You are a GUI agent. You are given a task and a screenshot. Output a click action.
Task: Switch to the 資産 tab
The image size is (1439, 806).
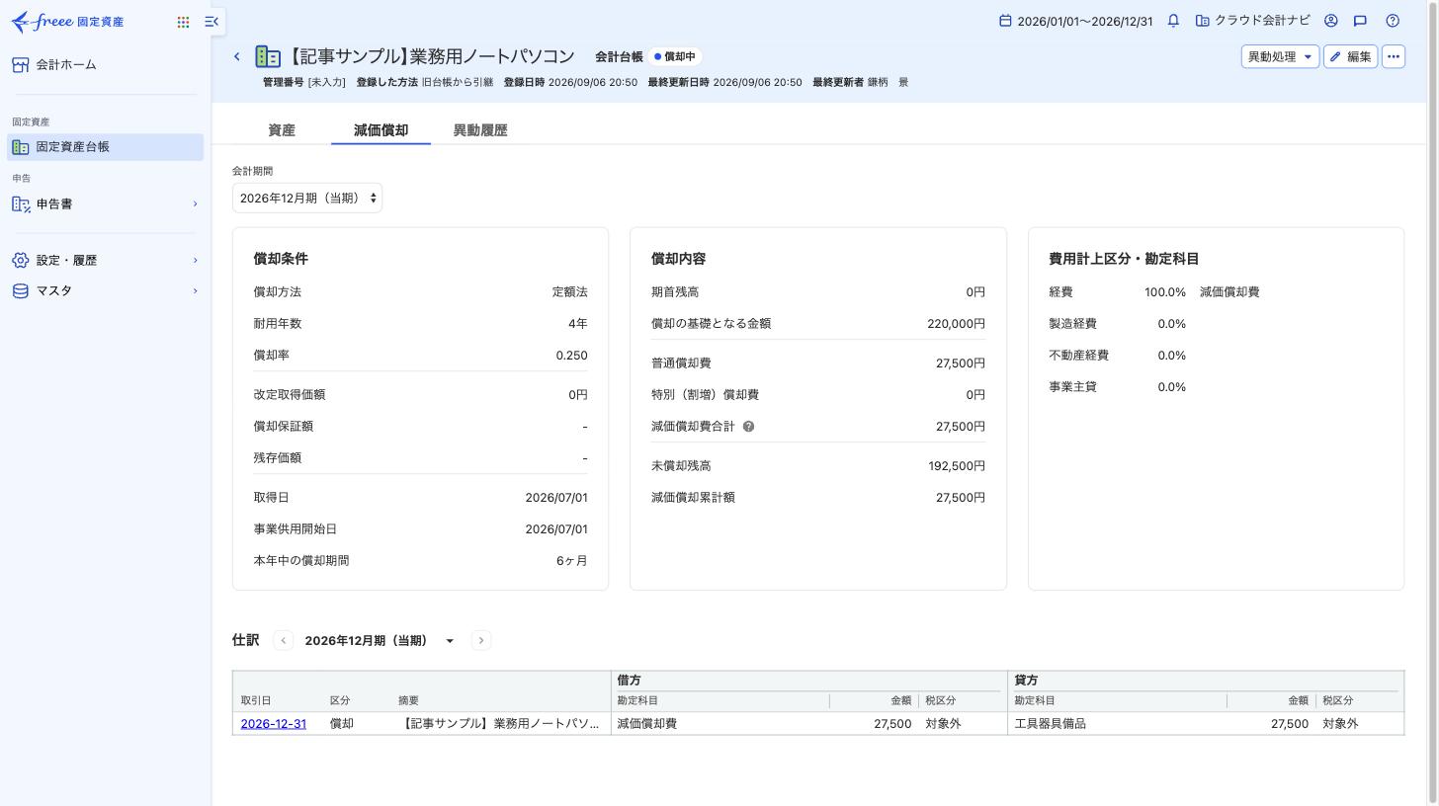(282, 130)
